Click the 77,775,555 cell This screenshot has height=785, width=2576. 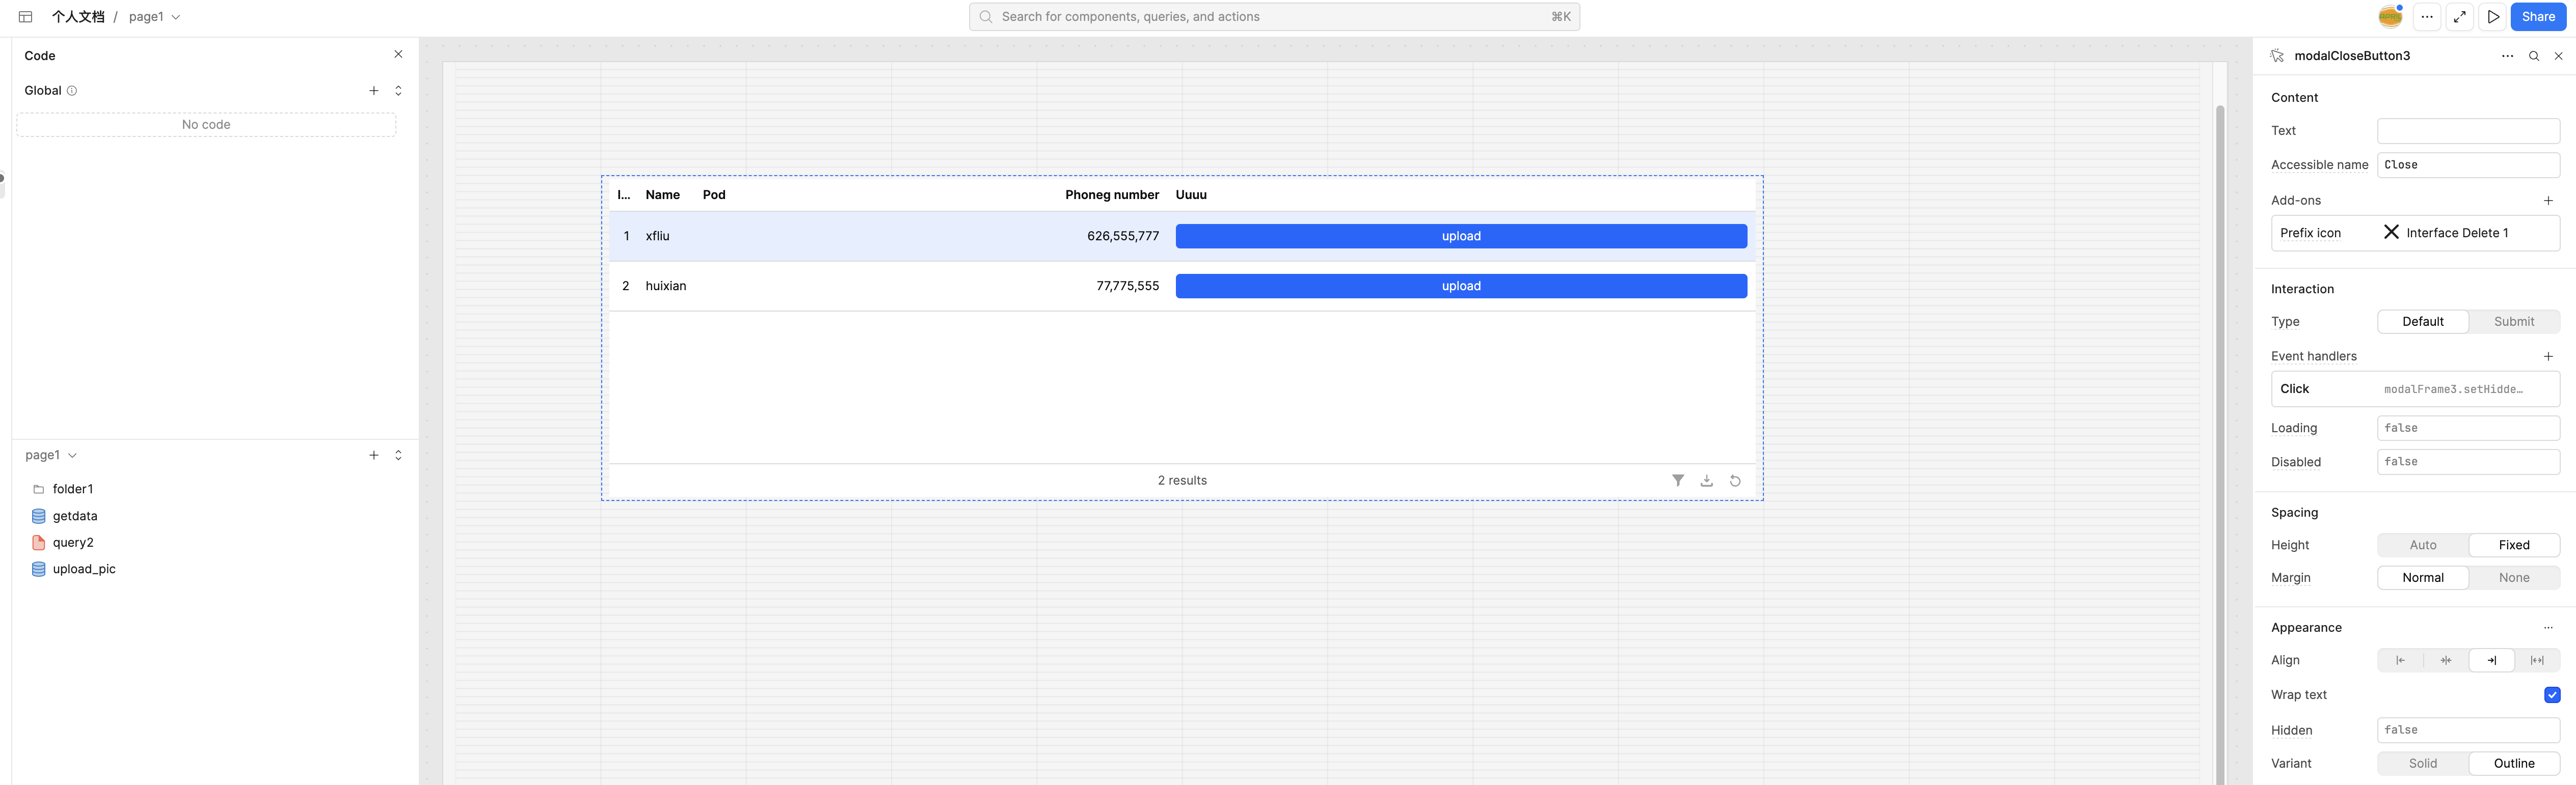(1127, 287)
